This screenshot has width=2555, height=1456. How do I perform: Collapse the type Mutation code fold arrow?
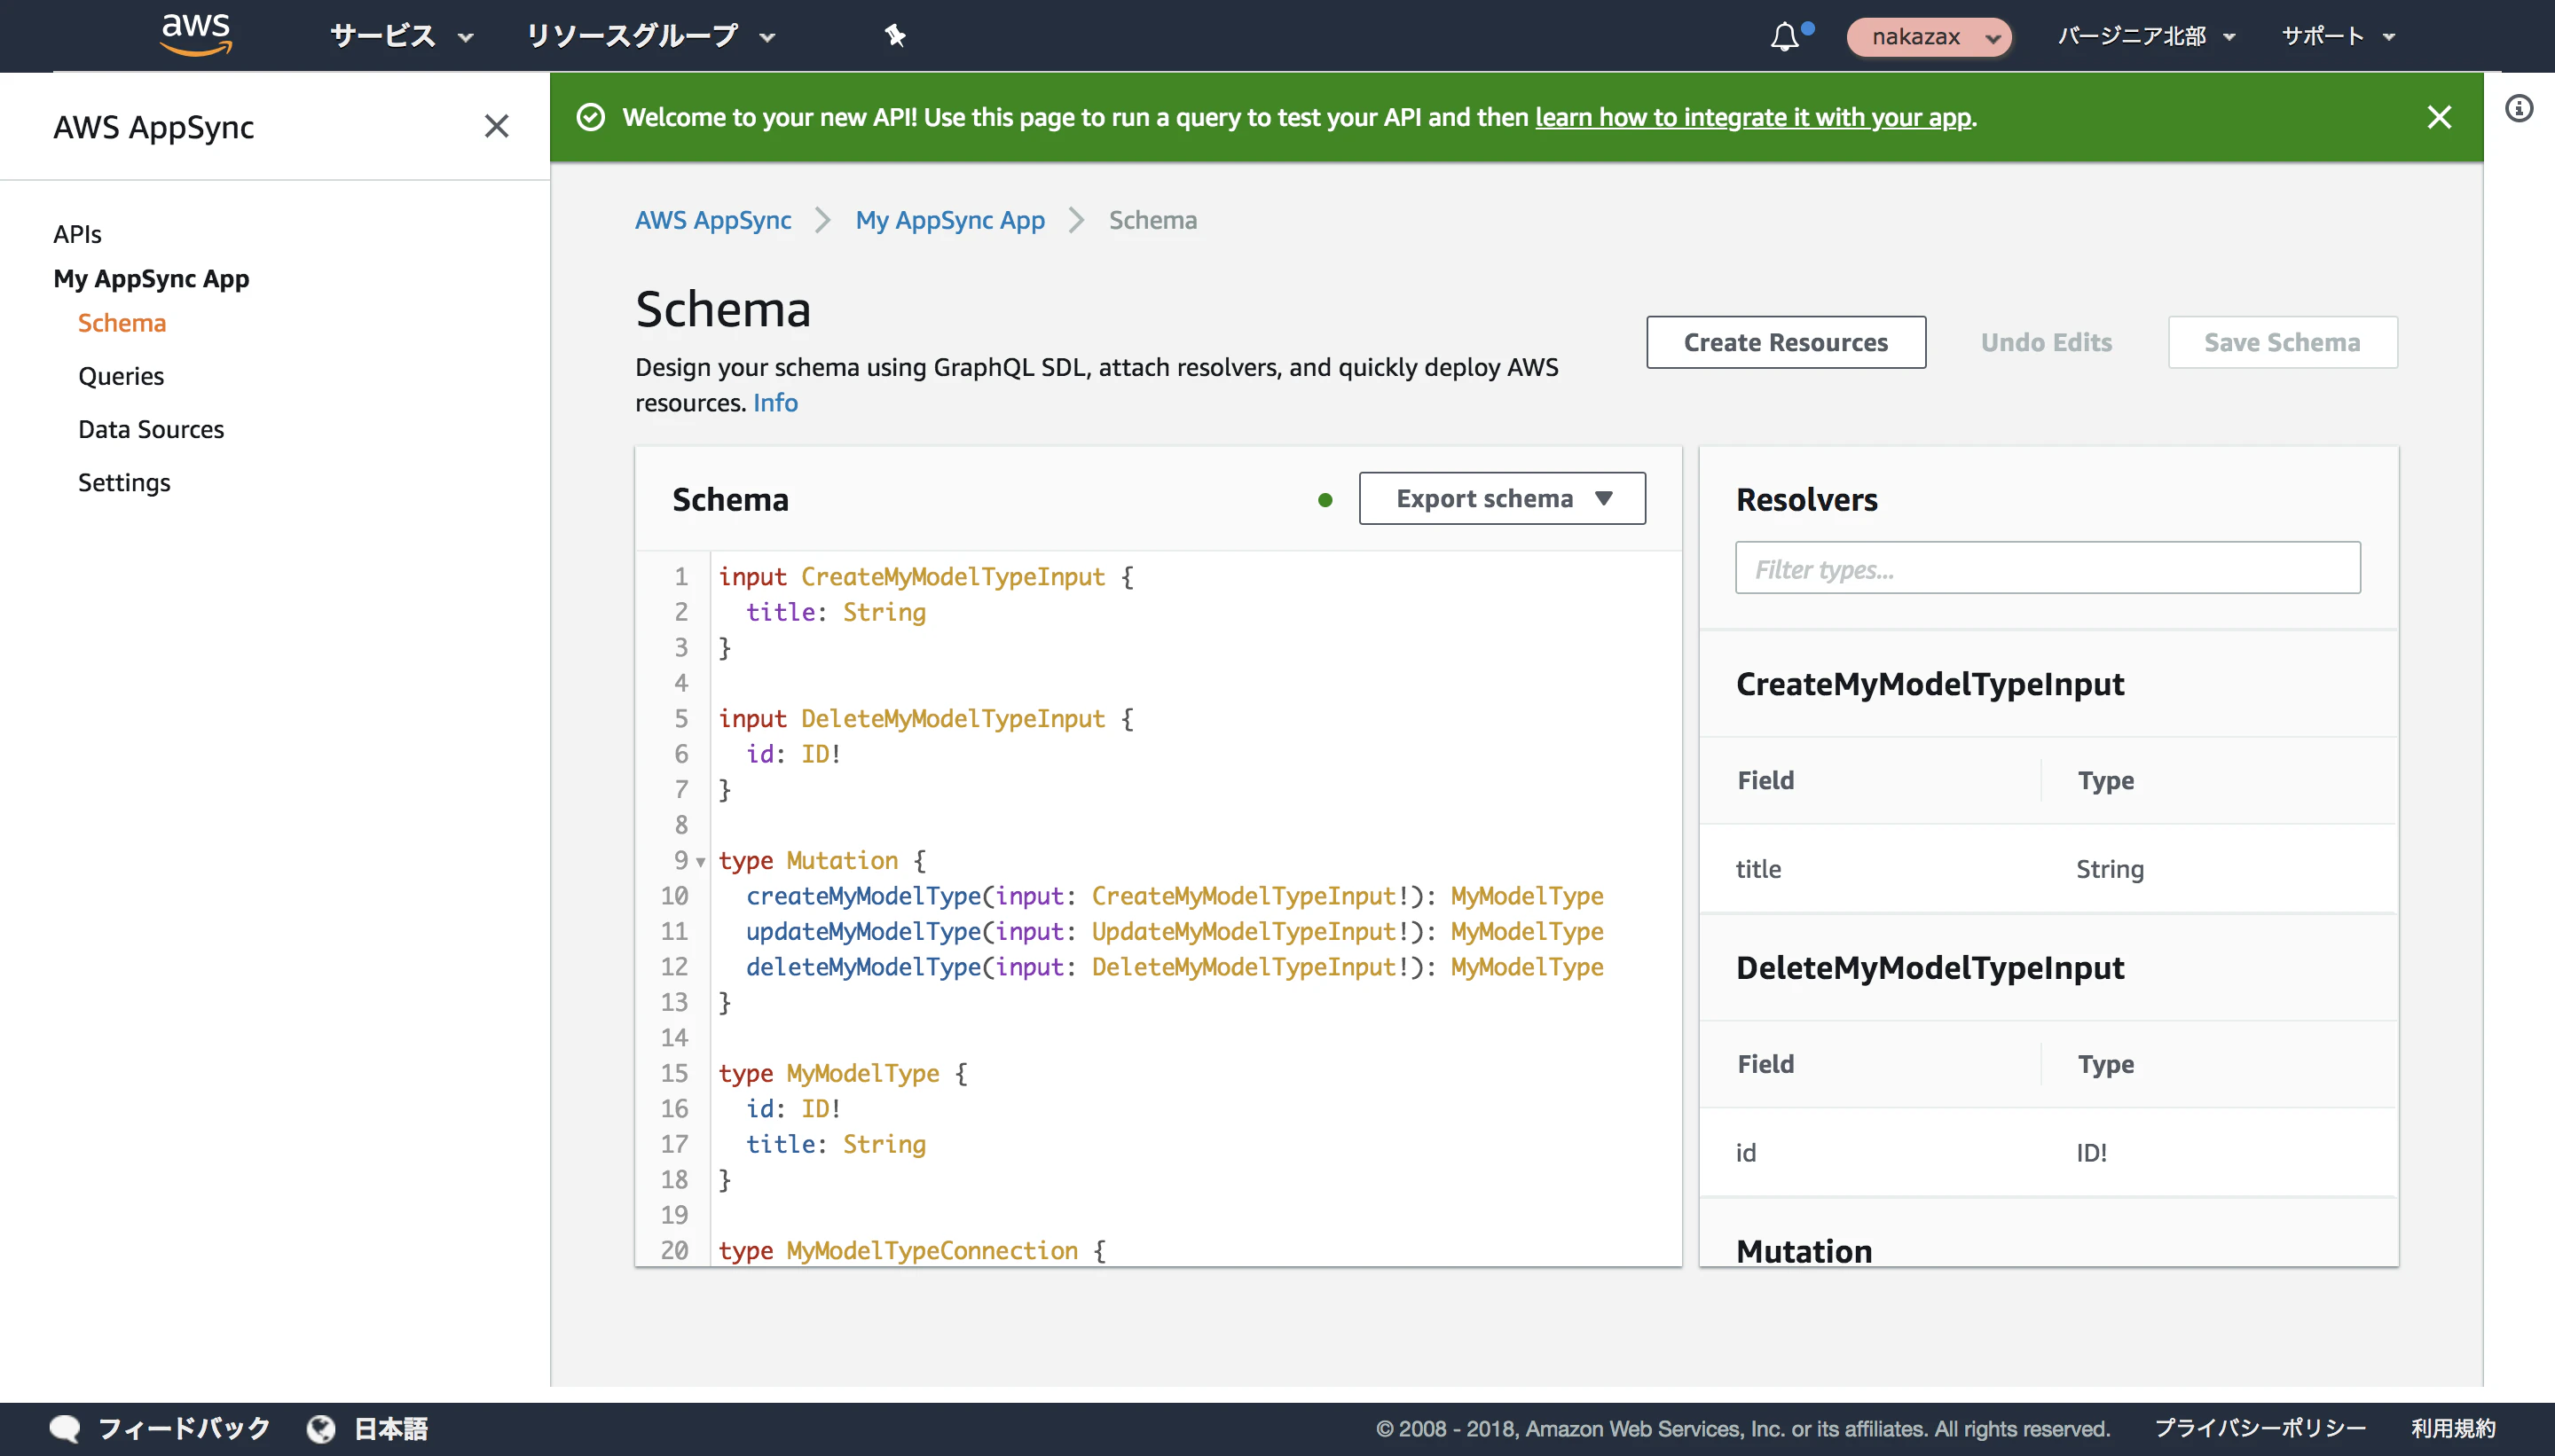700,862
